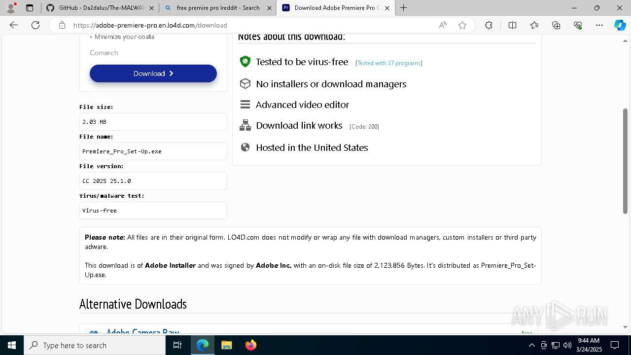View site information lock icon
631x355 pixels.
[62, 25]
